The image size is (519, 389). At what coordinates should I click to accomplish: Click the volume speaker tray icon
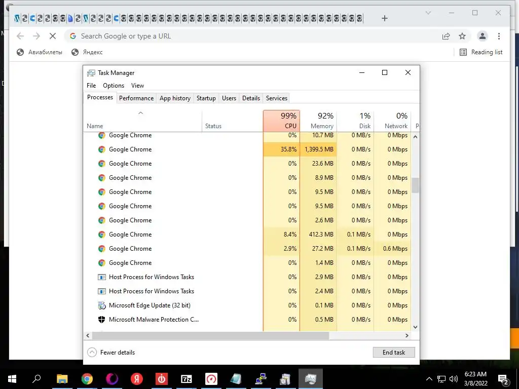click(x=454, y=379)
